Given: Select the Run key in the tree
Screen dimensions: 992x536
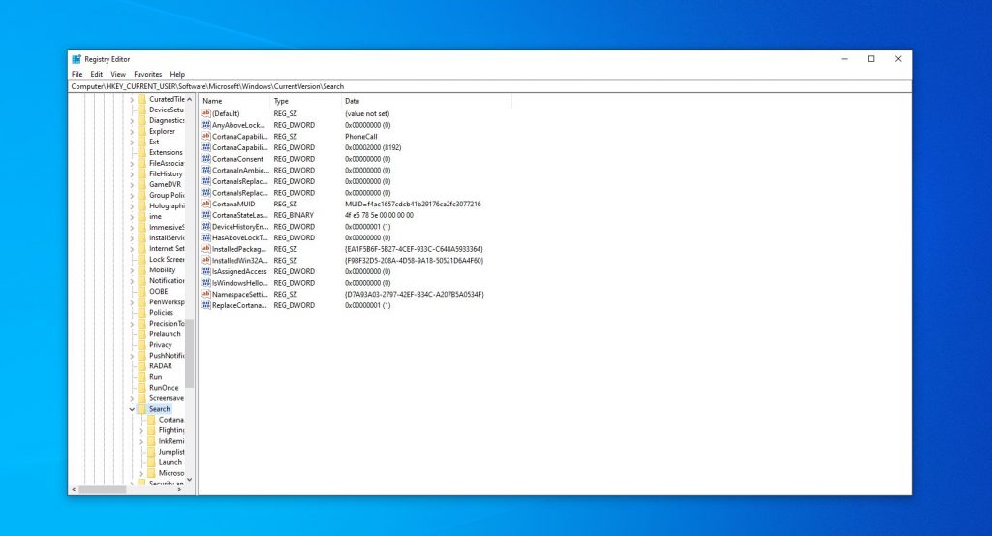Looking at the screenshot, I should pos(155,376).
